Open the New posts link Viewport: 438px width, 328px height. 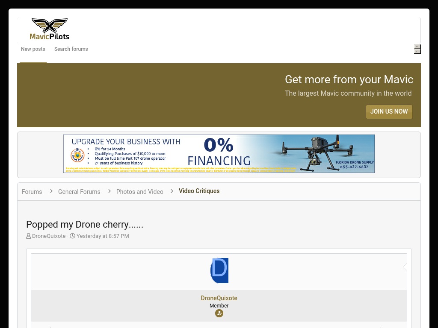click(x=33, y=49)
